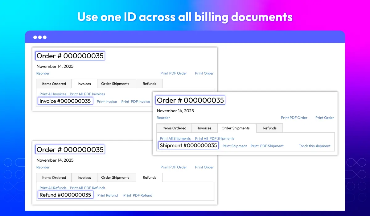Click the Print Refund link

coord(108,195)
